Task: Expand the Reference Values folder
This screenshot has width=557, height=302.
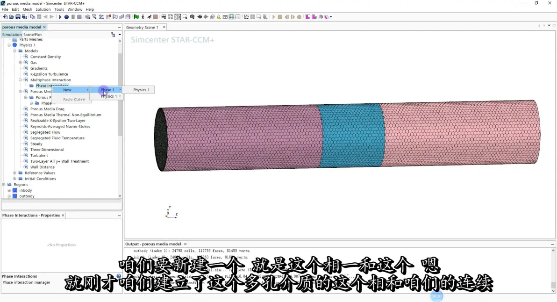Action: [x=14, y=173]
